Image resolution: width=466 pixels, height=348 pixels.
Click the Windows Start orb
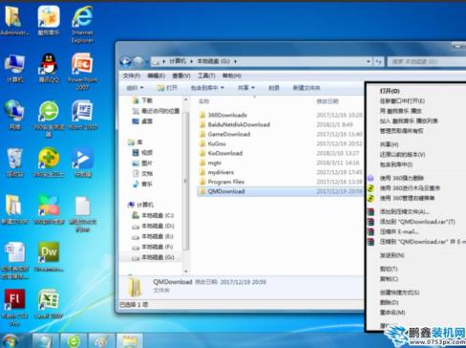click(10, 341)
